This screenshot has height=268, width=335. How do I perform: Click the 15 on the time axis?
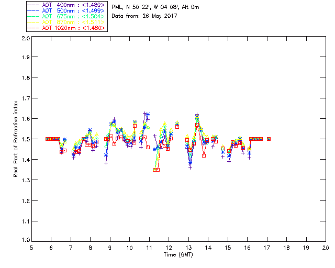pos(228,248)
